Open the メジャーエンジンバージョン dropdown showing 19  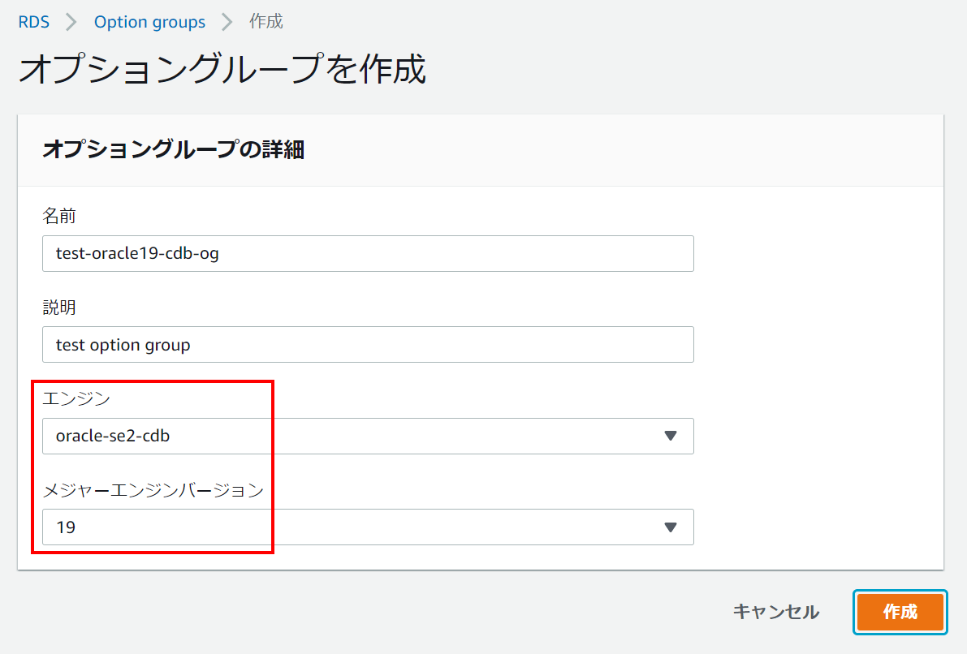tap(368, 527)
